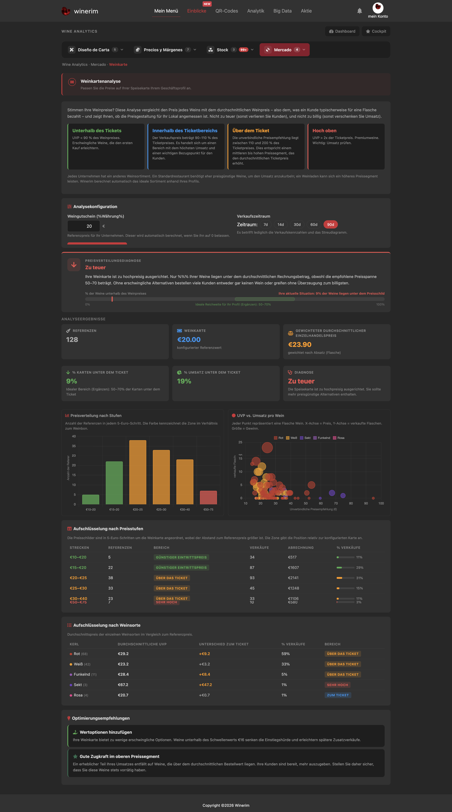Click the Weinkartenanalyse header icon
452x812 pixels.
pos(72,82)
